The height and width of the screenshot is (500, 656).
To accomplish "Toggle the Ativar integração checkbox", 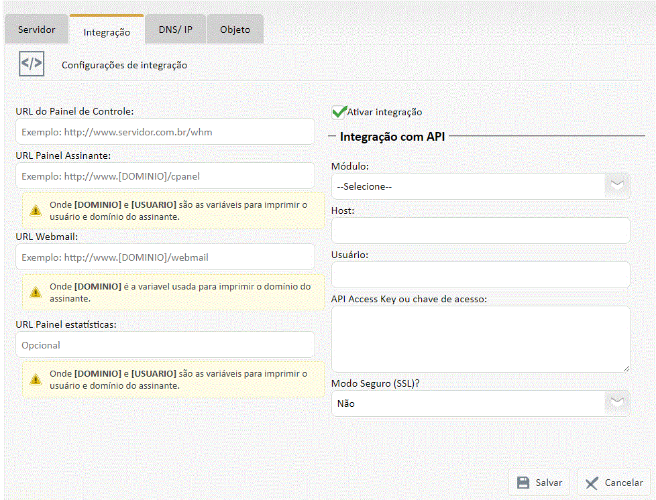I will coord(339,112).
